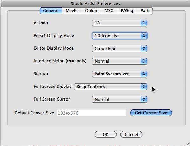Open the # Undo dropdown

120,23
